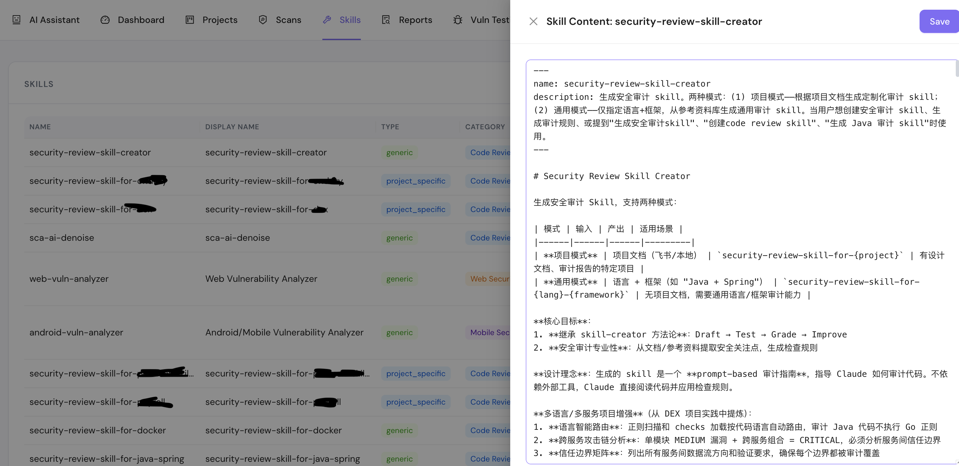Save the skill content
The height and width of the screenshot is (466, 959).
click(x=939, y=21)
